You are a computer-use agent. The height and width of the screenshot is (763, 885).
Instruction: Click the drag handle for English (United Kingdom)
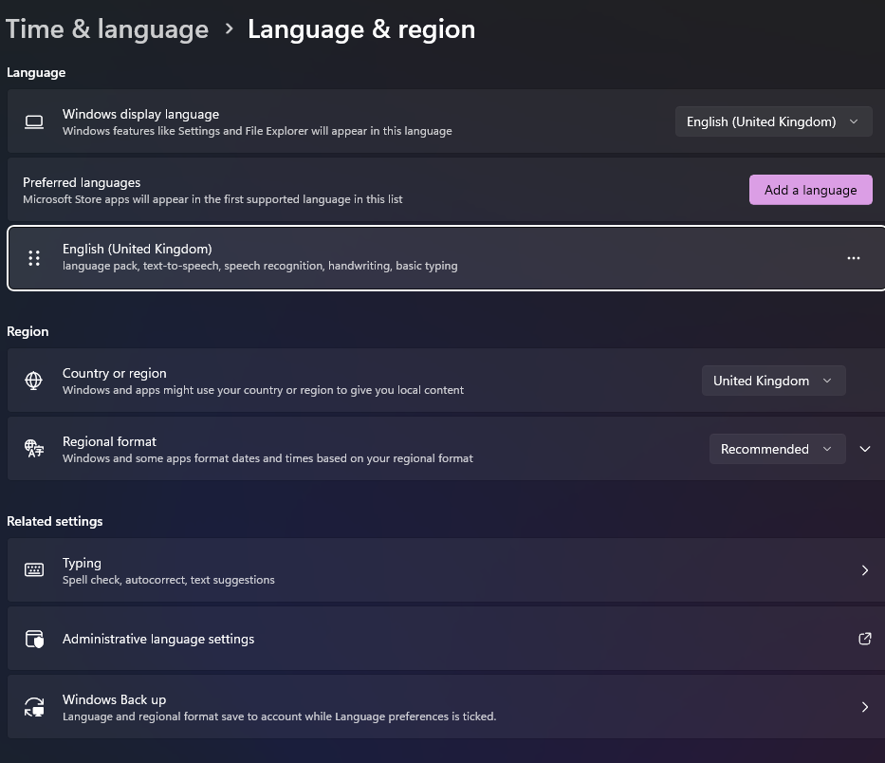(34, 257)
